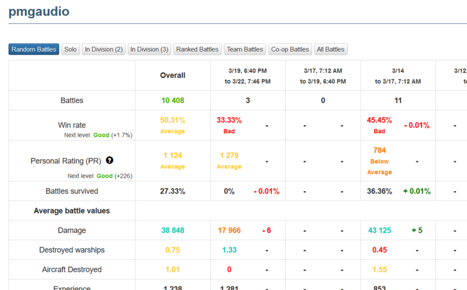Switch to Ranked Battles tab
Image resolution: width=467 pixels, height=290 pixels.
coord(197,50)
